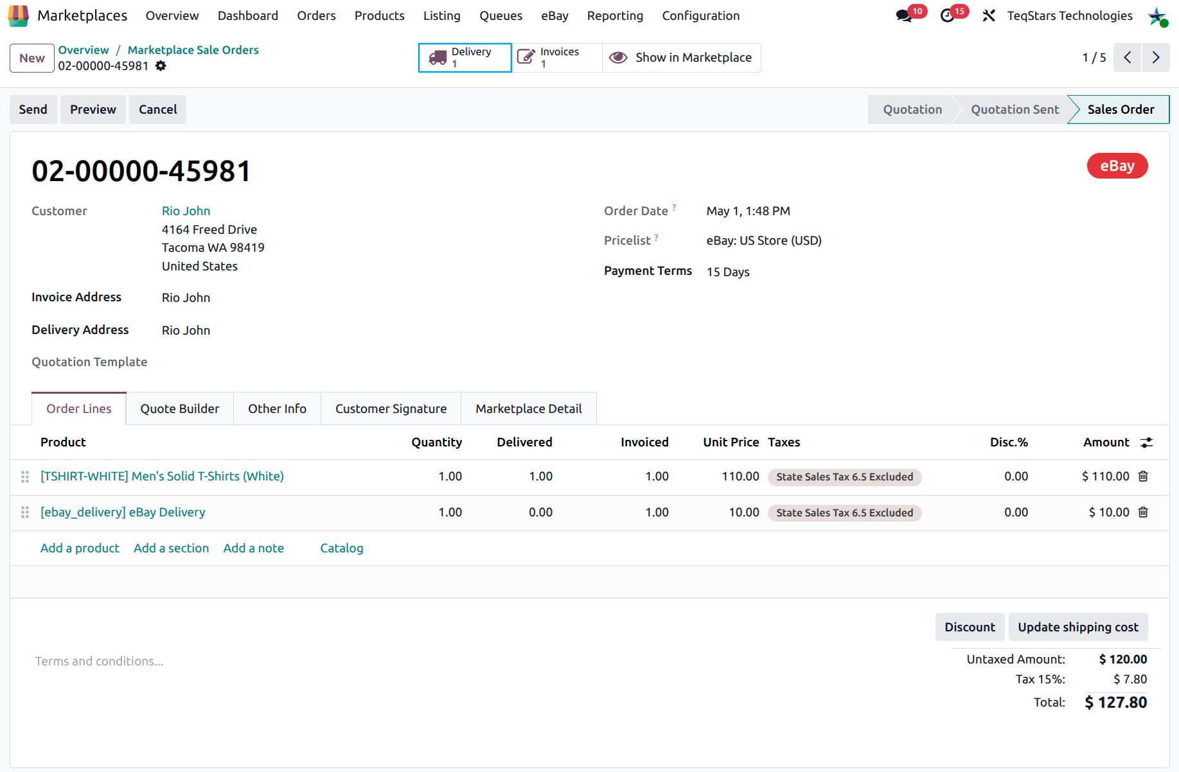Viewport: 1179px width, 772px height.
Task: Follow the Overview breadcrumb link
Action: [84, 49]
